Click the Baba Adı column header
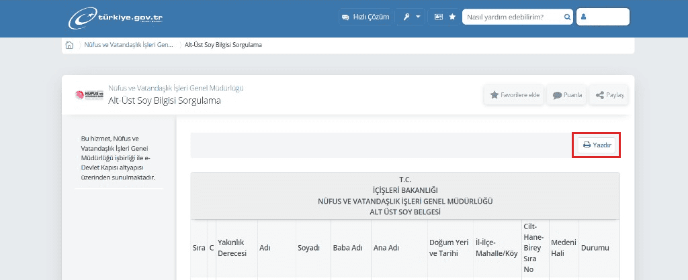Viewport: 688px width, 280px height. [351, 248]
